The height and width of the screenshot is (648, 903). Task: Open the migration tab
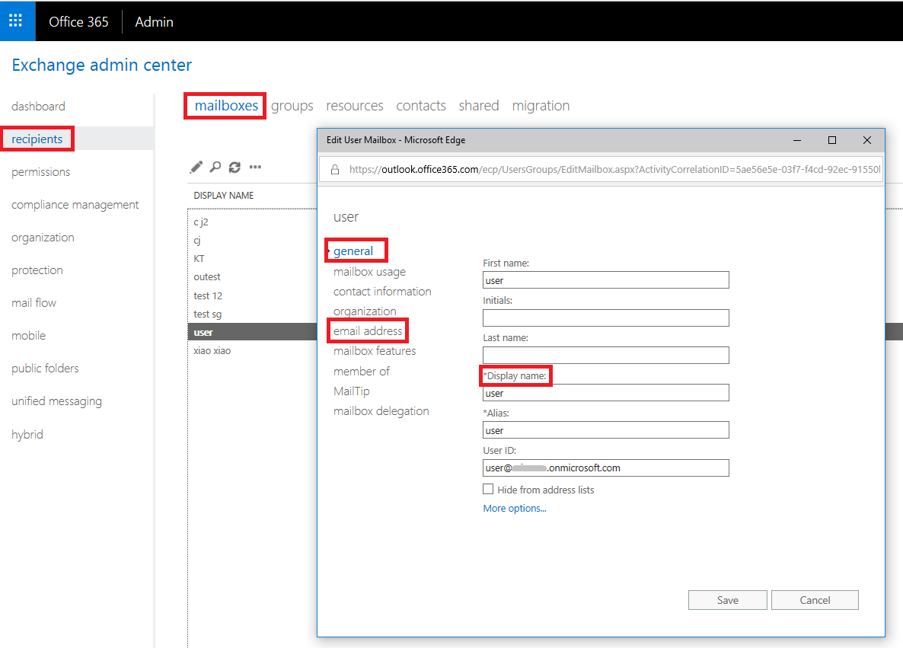point(541,106)
